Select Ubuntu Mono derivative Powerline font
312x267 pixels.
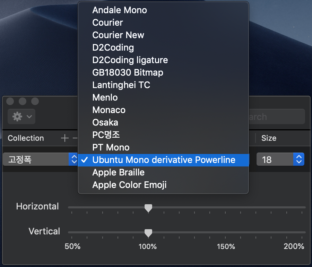point(163,160)
